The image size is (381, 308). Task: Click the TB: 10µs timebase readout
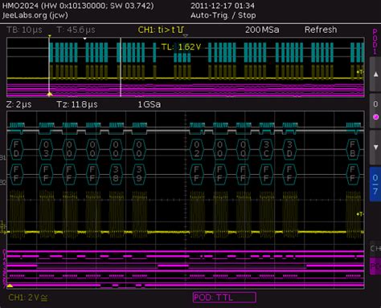pyautogui.click(x=24, y=30)
